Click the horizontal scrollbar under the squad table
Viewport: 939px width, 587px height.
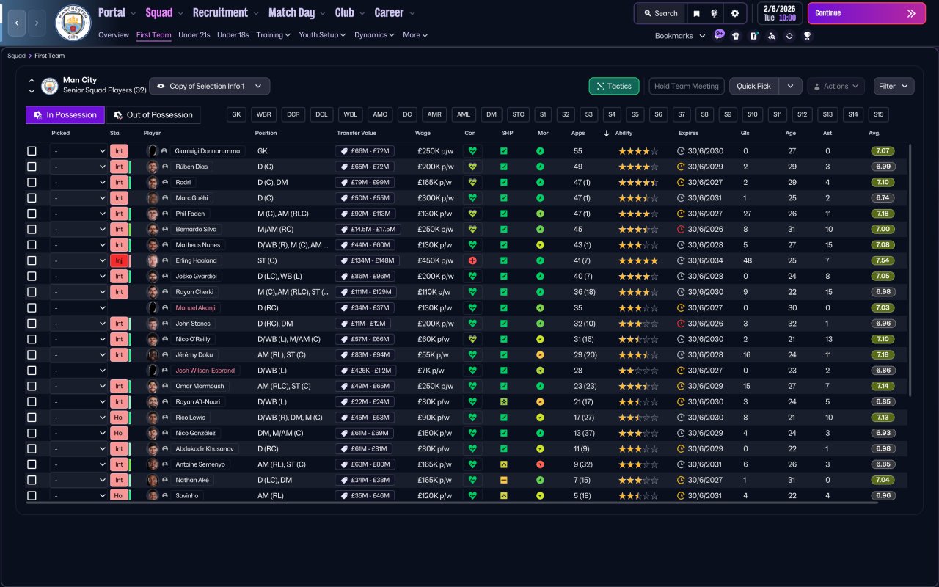click(x=452, y=503)
